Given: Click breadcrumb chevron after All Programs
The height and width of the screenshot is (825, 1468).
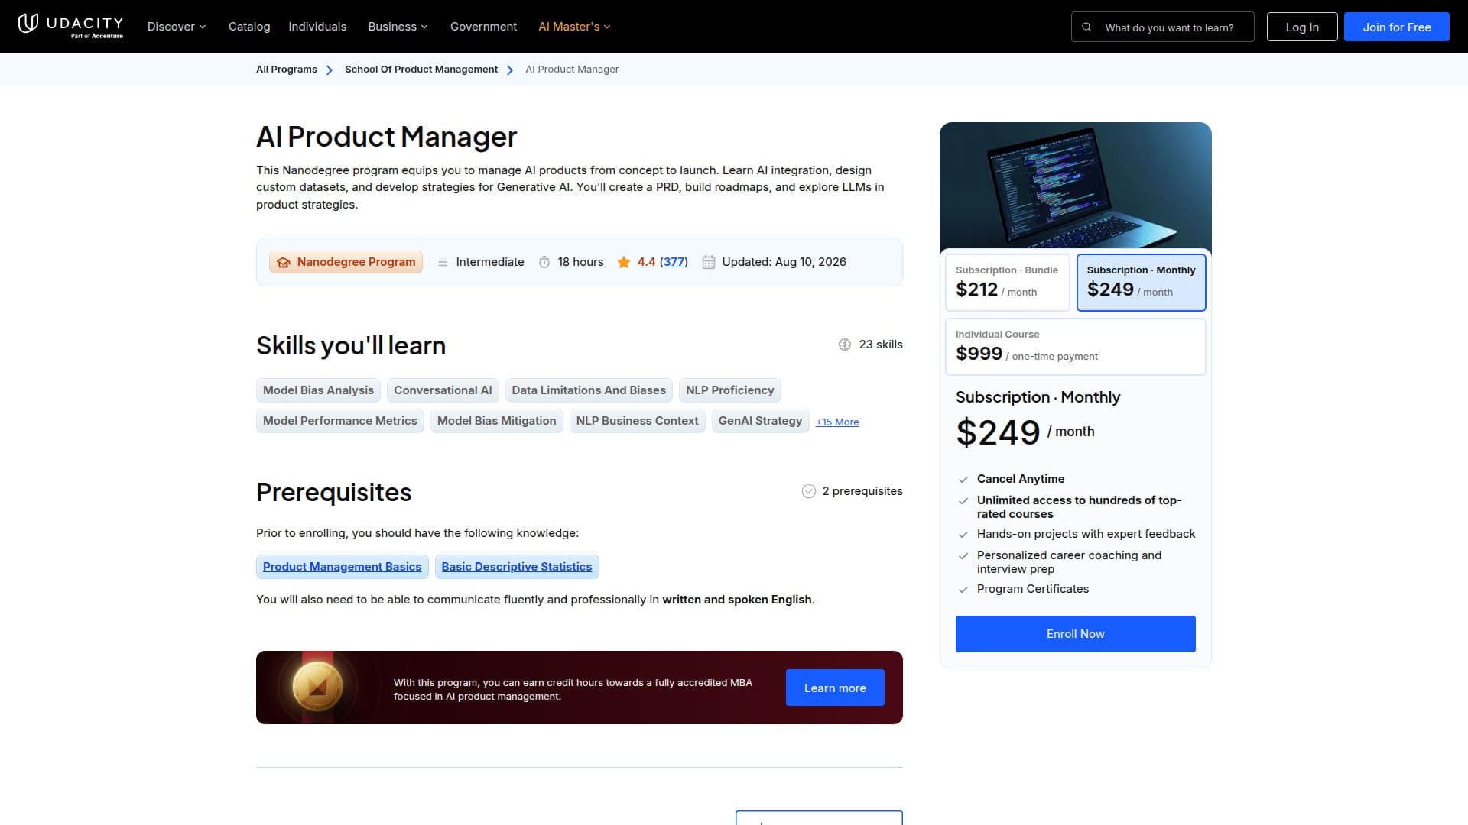Looking at the screenshot, I should (x=330, y=70).
